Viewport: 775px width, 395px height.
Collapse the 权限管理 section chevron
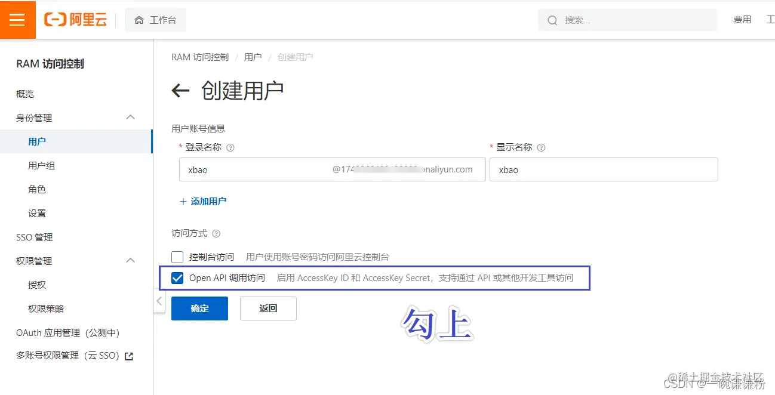[x=131, y=261]
